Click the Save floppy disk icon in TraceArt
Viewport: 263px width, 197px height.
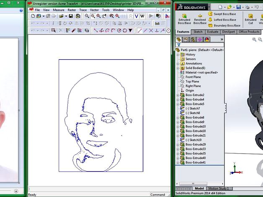coord(71,16)
